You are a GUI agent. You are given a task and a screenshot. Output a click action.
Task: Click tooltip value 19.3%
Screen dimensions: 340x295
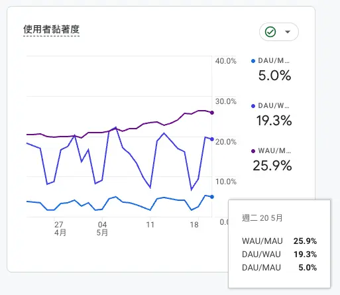click(x=305, y=254)
